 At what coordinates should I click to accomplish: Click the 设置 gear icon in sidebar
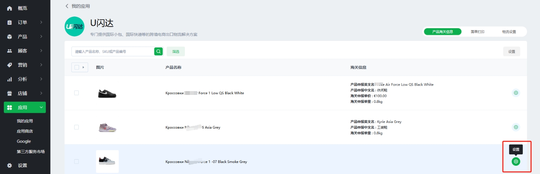pyautogui.click(x=10, y=165)
